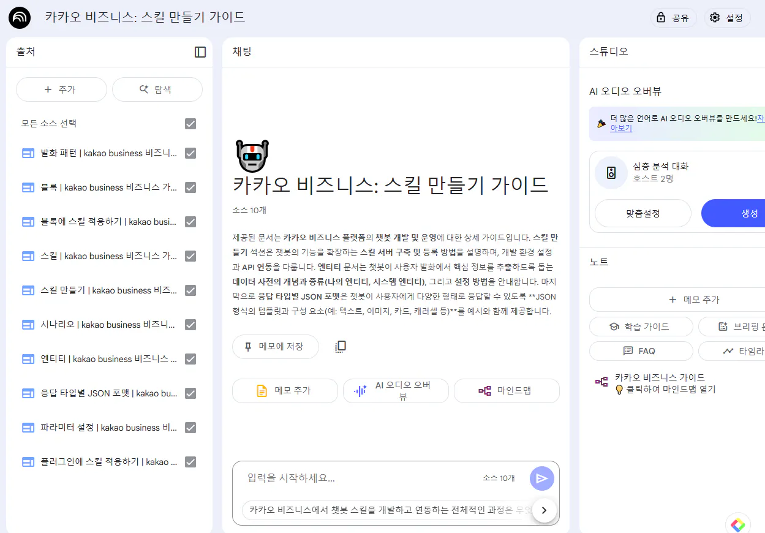This screenshot has height=533, width=765.
Task: Toggle checkbox for 블록 | kakao business source
Action: (190, 187)
